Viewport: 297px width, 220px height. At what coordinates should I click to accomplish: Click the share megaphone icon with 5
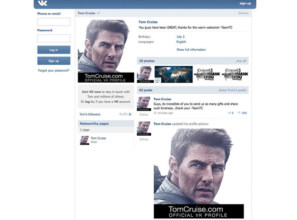pyautogui.click(x=231, y=113)
